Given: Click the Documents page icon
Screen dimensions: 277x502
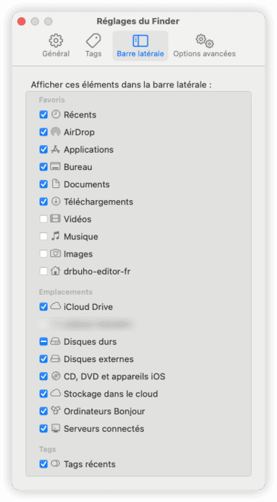Looking at the screenshot, I should 56,184.
